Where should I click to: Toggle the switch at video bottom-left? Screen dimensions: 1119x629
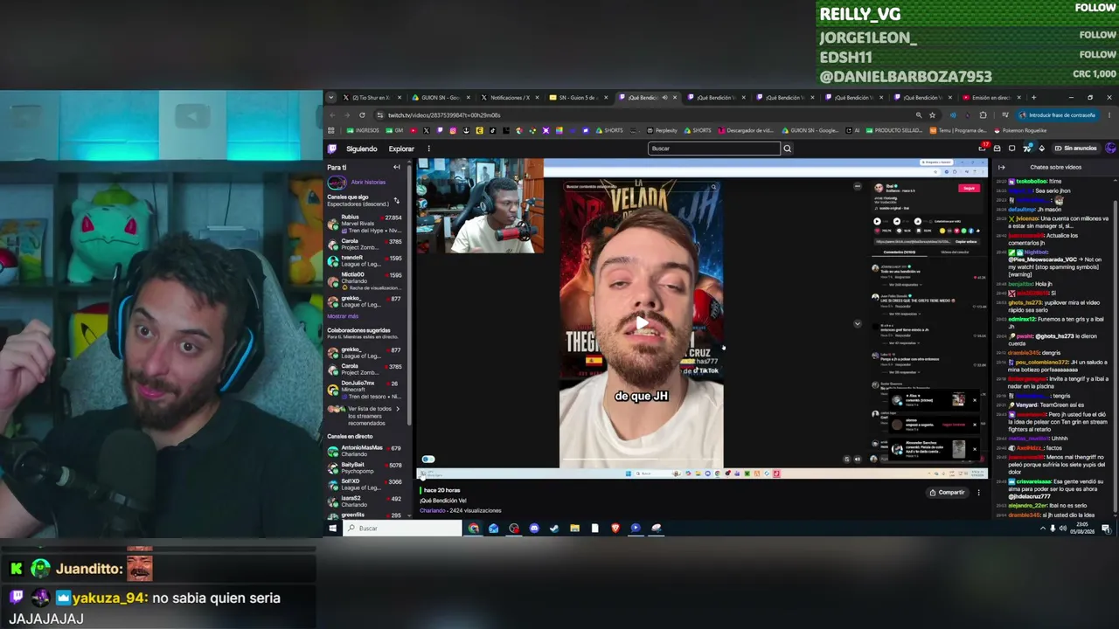pyautogui.click(x=427, y=460)
